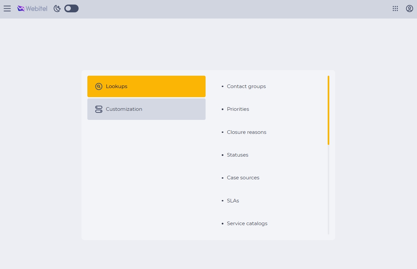Click the Customization toggles icon
This screenshot has height=269, width=417.
pos(99,109)
